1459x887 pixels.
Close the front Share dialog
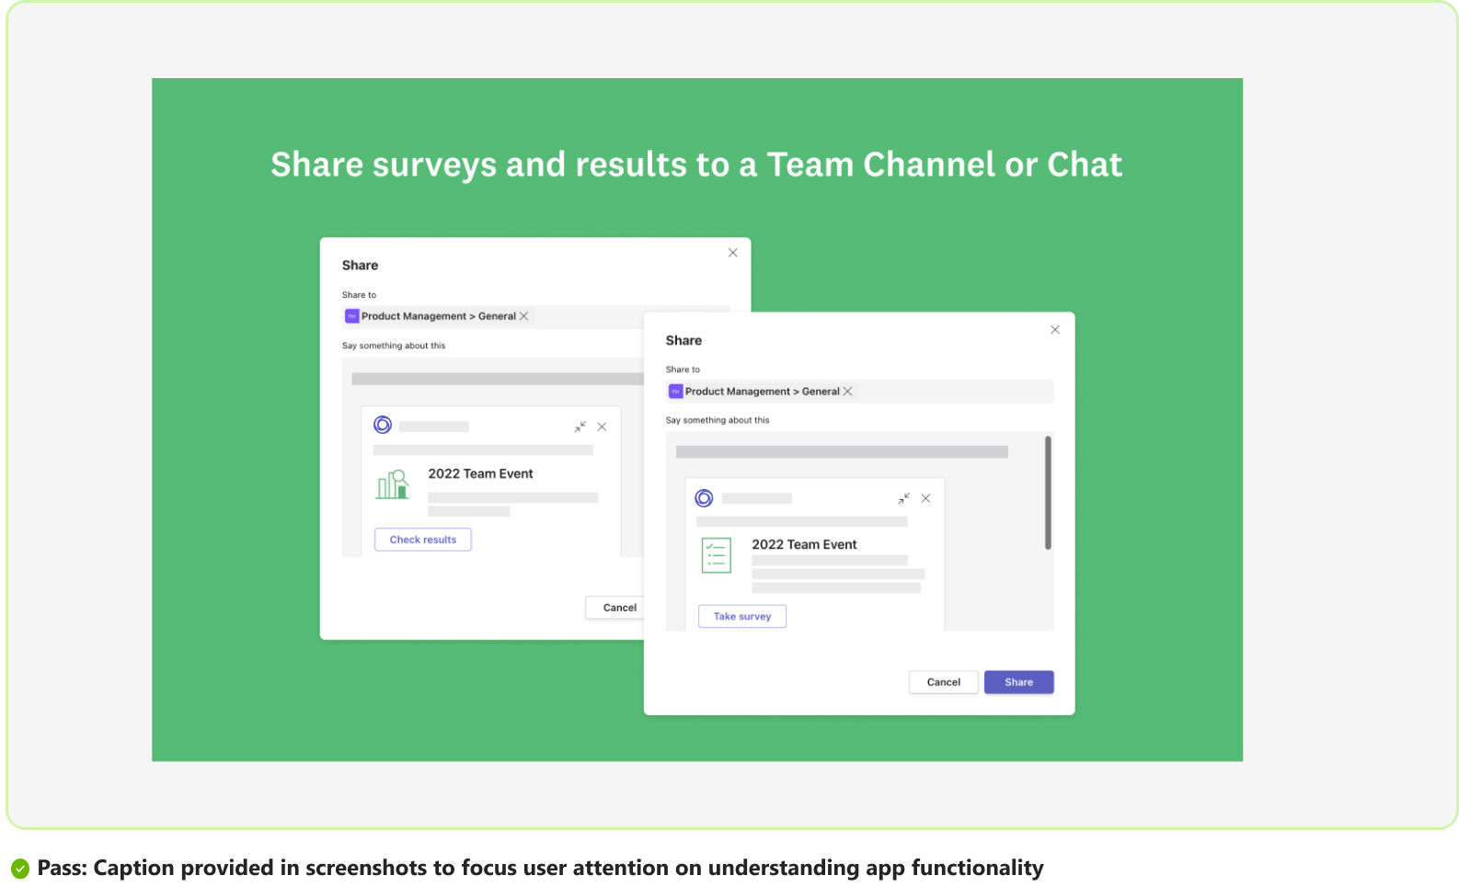click(x=1055, y=330)
